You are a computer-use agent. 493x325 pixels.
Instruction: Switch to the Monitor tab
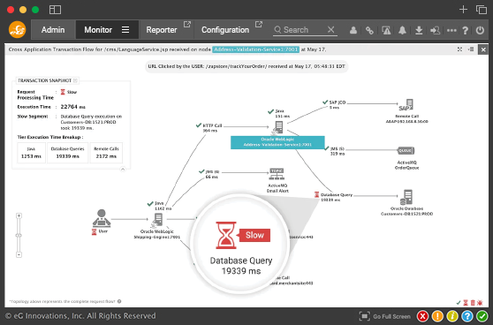pos(98,30)
